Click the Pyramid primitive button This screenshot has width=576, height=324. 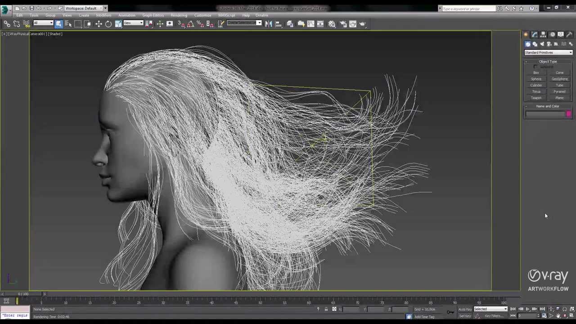click(x=559, y=91)
